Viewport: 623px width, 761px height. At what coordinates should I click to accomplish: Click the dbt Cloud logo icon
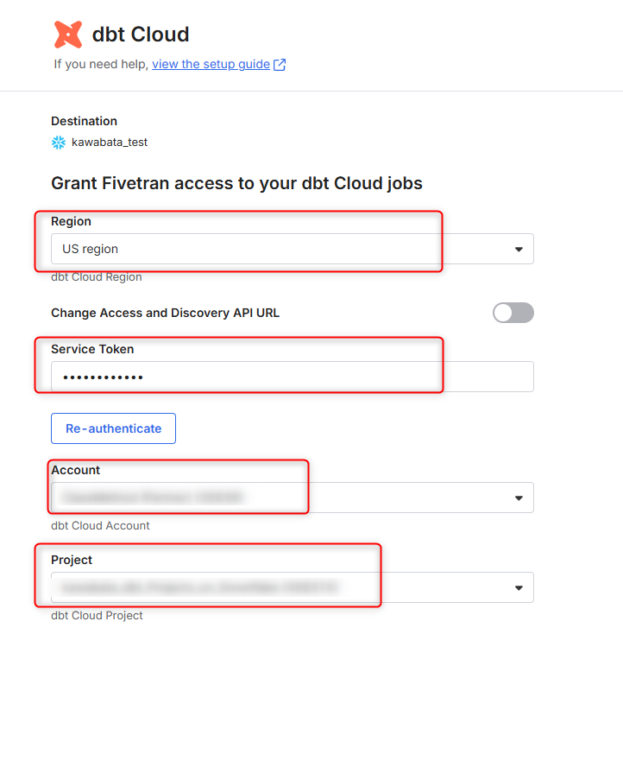pyautogui.click(x=68, y=35)
